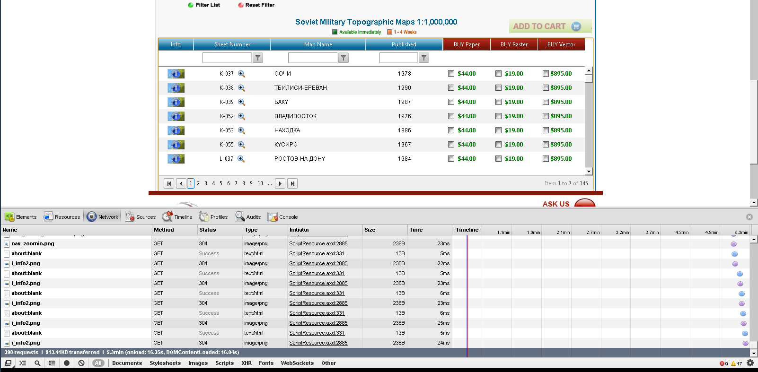Viewport: 758px width, 372px height.
Task: Open initiator link ScriptResource.axd:2885 for nav_zoomin.png
Action: click(x=318, y=244)
